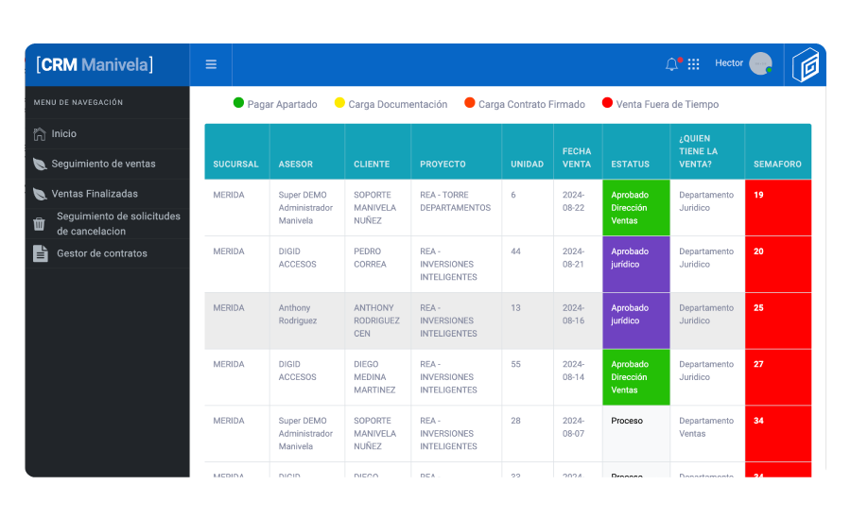Click the purple Aprobado jurídico status for unit 44
This screenshot has height=520, width=851.
click(x=635, y=264)
